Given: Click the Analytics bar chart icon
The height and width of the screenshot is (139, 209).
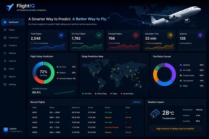Looking at the screenshot, I should 5,45.
